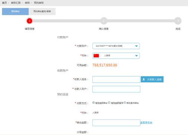Click the payment account dropdown arrow
Screen dimensions: 188x135
[136, 46]
